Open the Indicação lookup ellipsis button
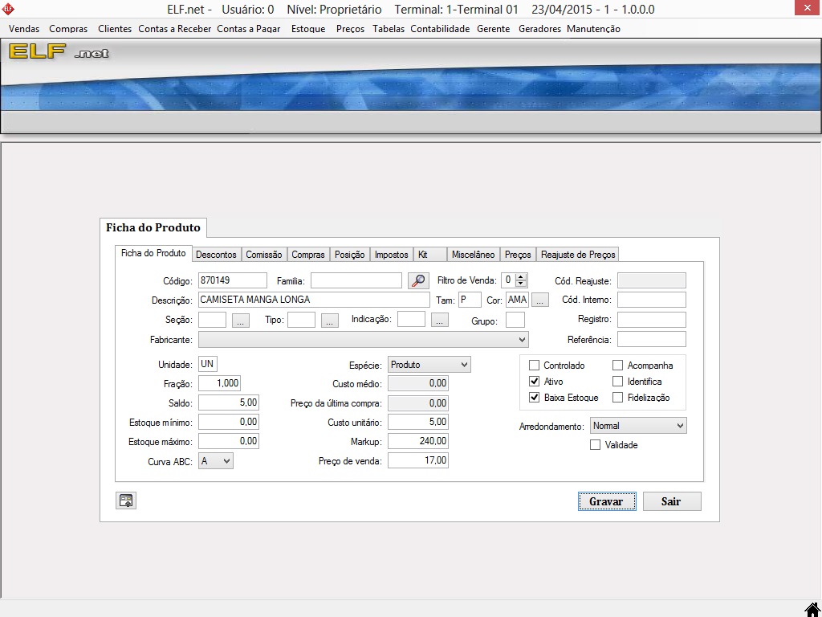The width and height of the screenshot is (822, 617). [439, 321]
